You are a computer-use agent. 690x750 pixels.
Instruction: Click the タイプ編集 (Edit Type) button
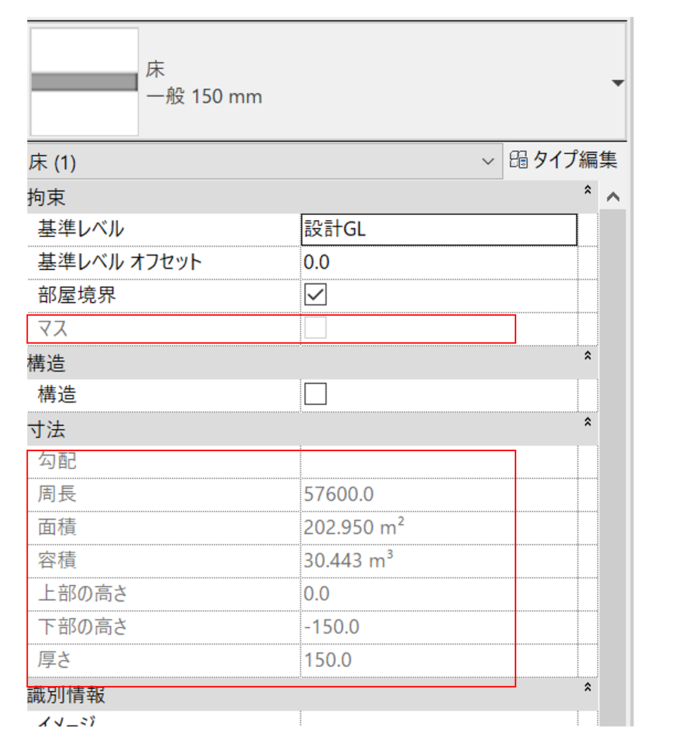[x=563, y=160]
